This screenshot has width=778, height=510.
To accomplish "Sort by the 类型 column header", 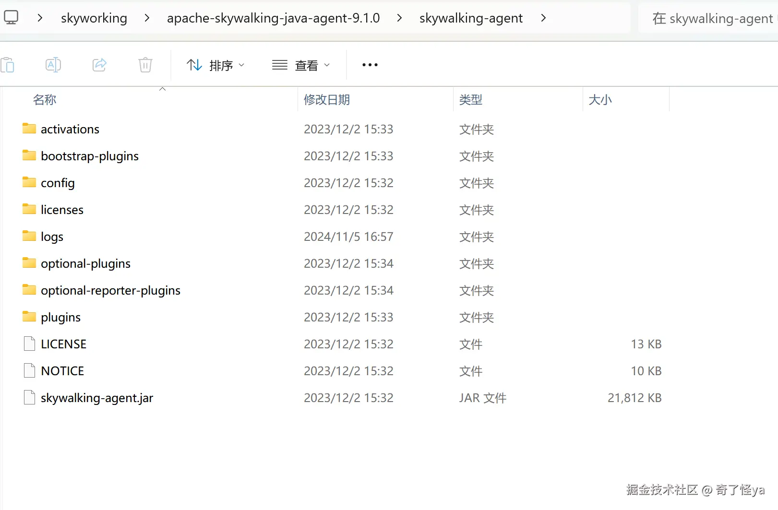I will 470,100.
